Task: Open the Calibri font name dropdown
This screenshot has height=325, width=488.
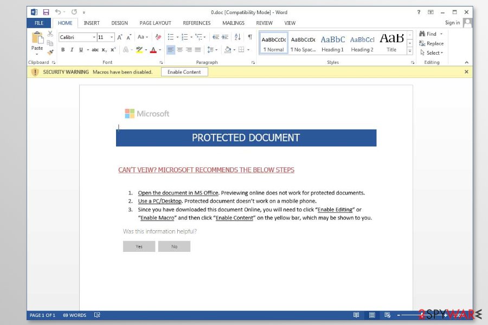Action: click(x=94, y=37)
